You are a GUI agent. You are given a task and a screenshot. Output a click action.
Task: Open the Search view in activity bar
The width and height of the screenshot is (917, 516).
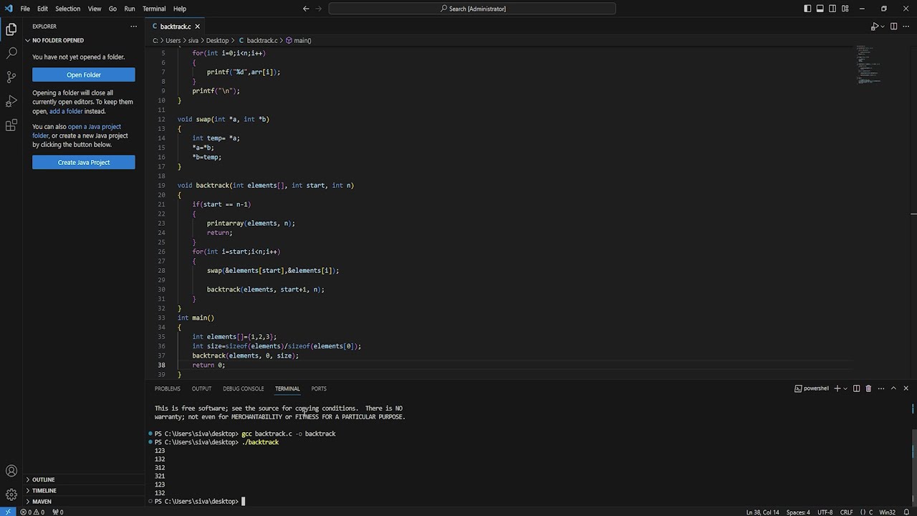[11, 53]
